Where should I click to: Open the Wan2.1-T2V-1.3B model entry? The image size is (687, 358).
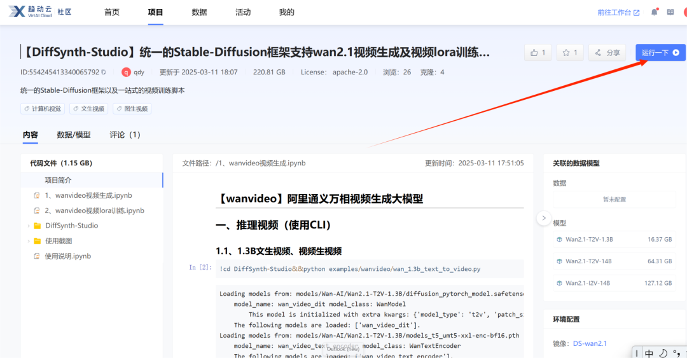point(614,240)
